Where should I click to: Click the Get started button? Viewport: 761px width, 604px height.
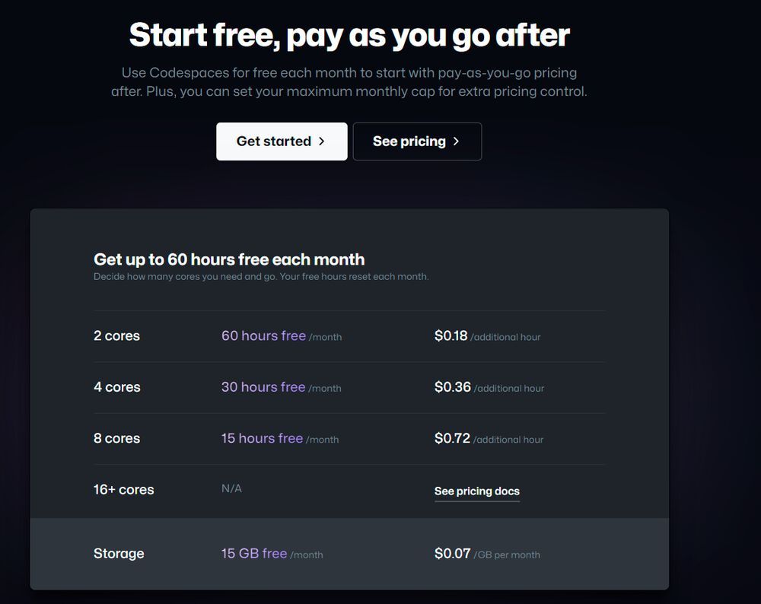pyautogui.click(x=281, y=141)
